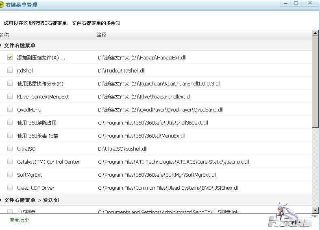Tick the SoftMgrExt checkbox
Image resolution: width=320 pixels, height=230 pixels.
pos(10,175)
